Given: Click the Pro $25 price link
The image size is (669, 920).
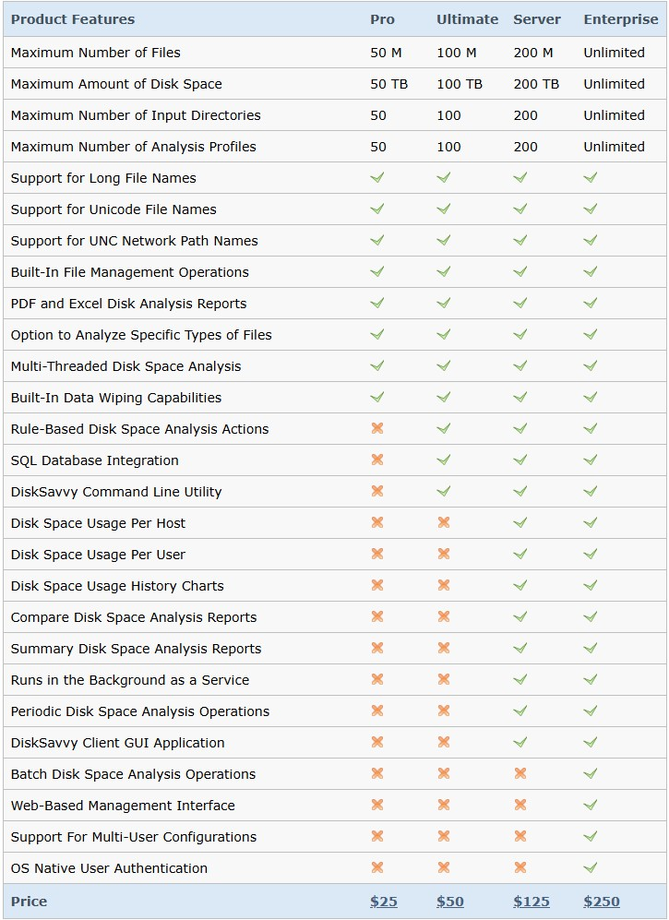Looking at the screenshot, I should click(384, 902).
